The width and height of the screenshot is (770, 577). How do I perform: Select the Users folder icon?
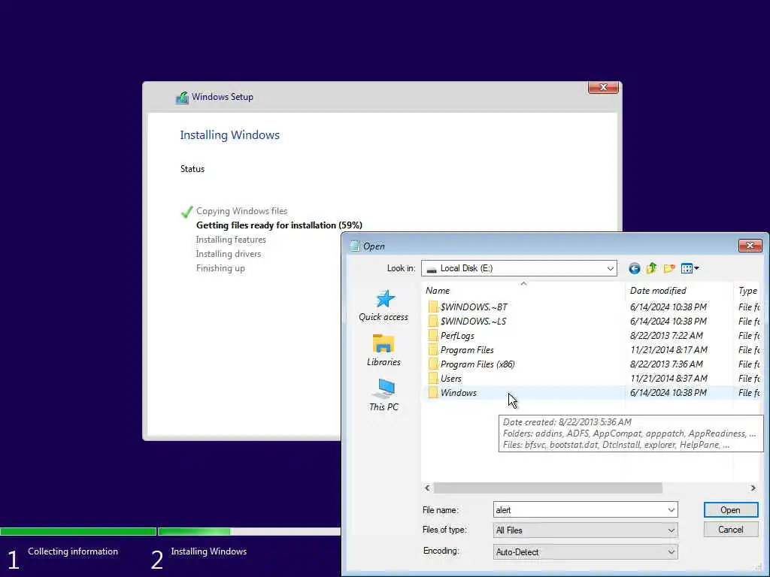(432, 379)
